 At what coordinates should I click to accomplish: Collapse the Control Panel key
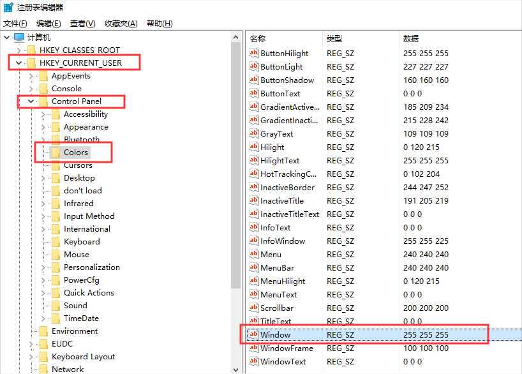(29, 101)
